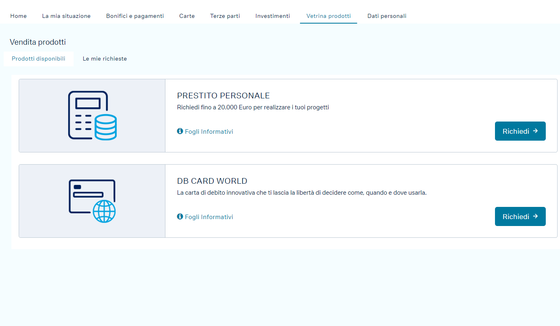Navigate to Bonifici e pagamenti
Image resolution: width=560 pixels, height=326 pixels.
[135, 16]
